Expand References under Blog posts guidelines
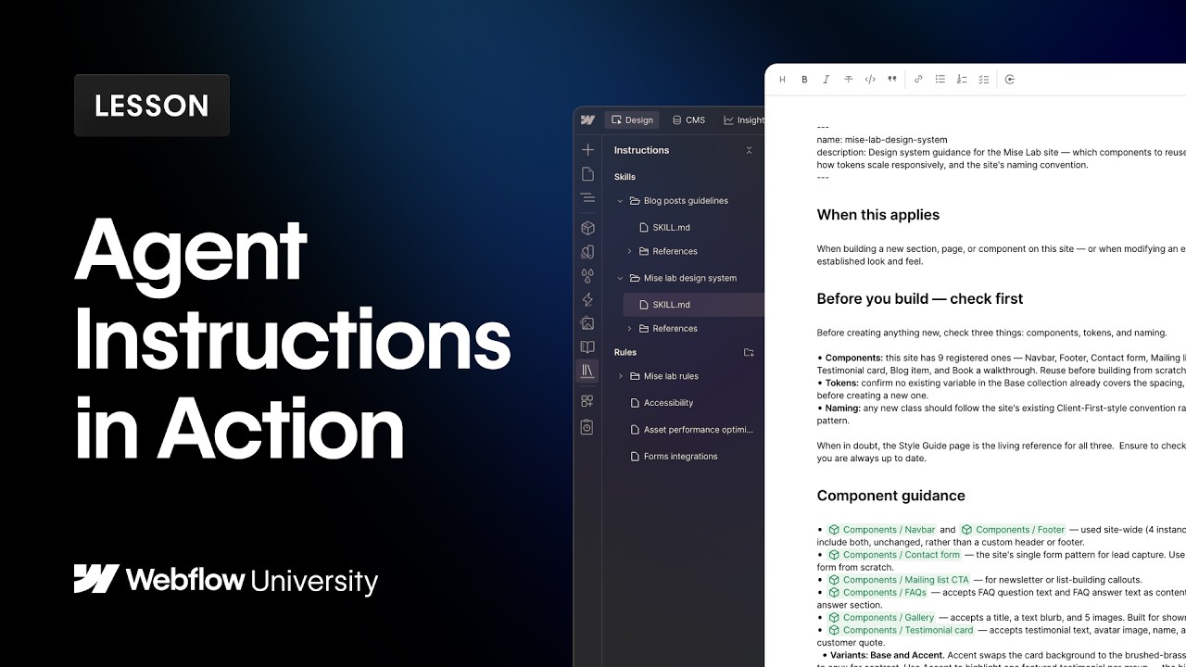1186x667 pixels. pos(630,252)
